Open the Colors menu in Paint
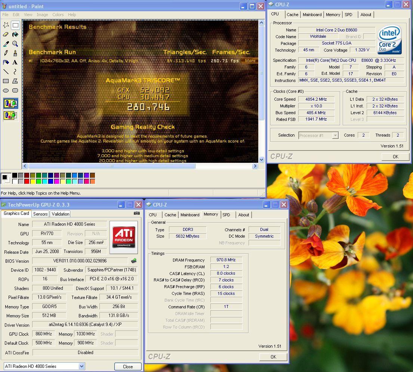 pos(58,15)
